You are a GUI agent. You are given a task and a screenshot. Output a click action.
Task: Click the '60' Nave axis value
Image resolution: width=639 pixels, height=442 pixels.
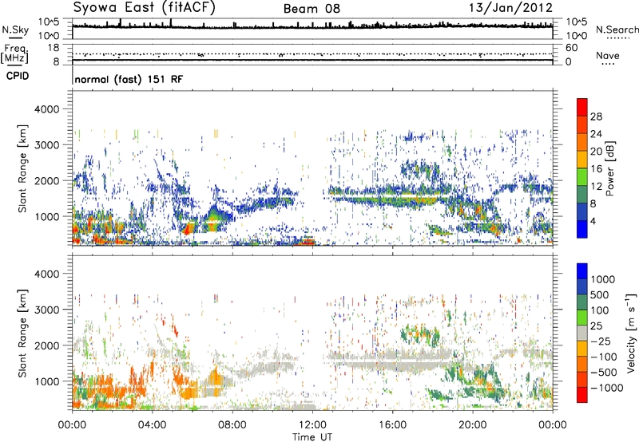click(571, 48)
